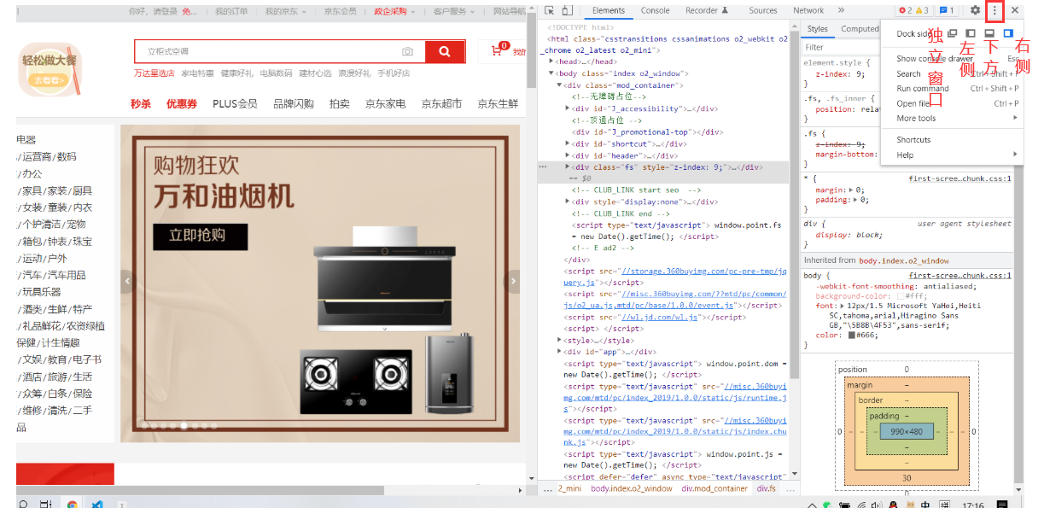Click the banner previous arrow
The height and width of the screenshot is (508, 1044).
click(x=128, y=280)
